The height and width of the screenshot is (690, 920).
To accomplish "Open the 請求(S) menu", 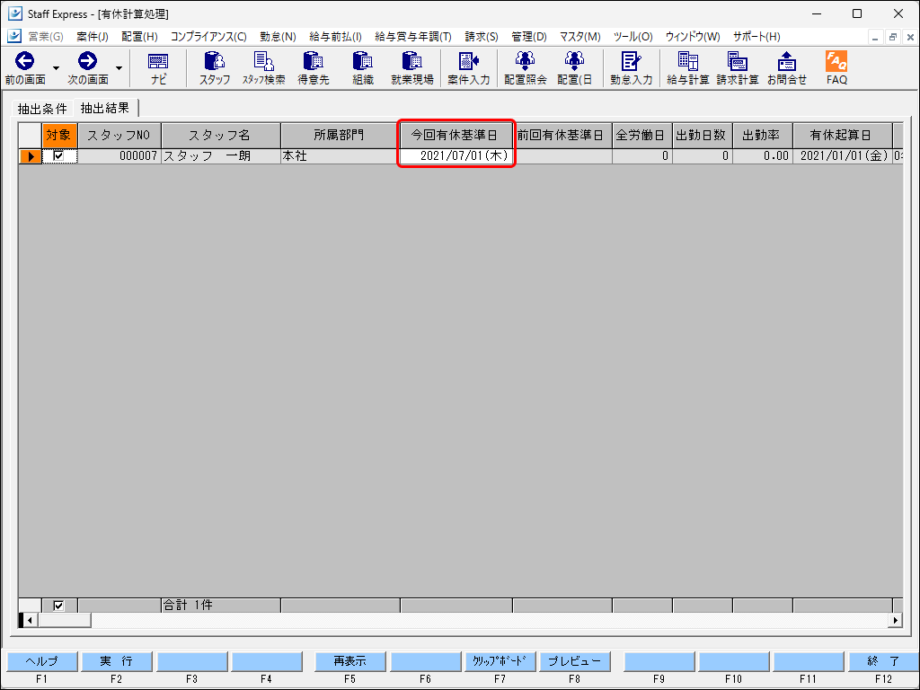I will pyautogui.click(x=482, y=36).
